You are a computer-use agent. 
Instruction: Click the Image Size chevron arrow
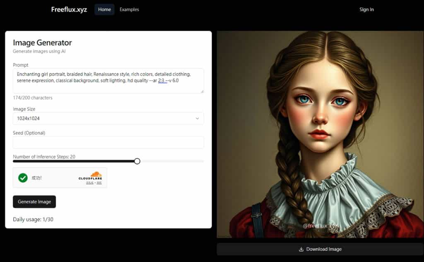click(198, 119)
